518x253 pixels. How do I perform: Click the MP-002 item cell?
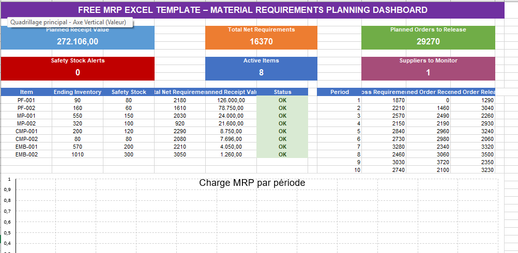click(26, 123)
